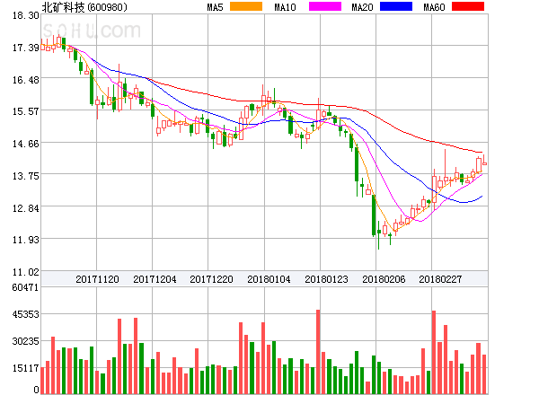The image size is (539, 395).
Task: Click the 20171220 date label
Action: (x=211, y=279)
